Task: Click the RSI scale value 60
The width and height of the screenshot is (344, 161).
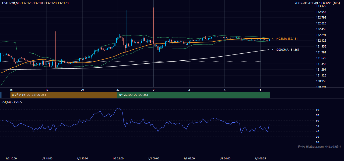Action: tap(317, 120)
